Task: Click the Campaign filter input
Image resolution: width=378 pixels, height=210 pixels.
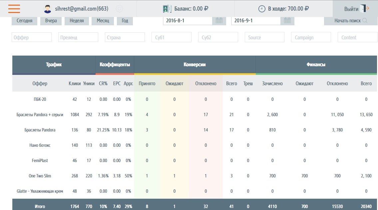Action: tap(311, 37)
